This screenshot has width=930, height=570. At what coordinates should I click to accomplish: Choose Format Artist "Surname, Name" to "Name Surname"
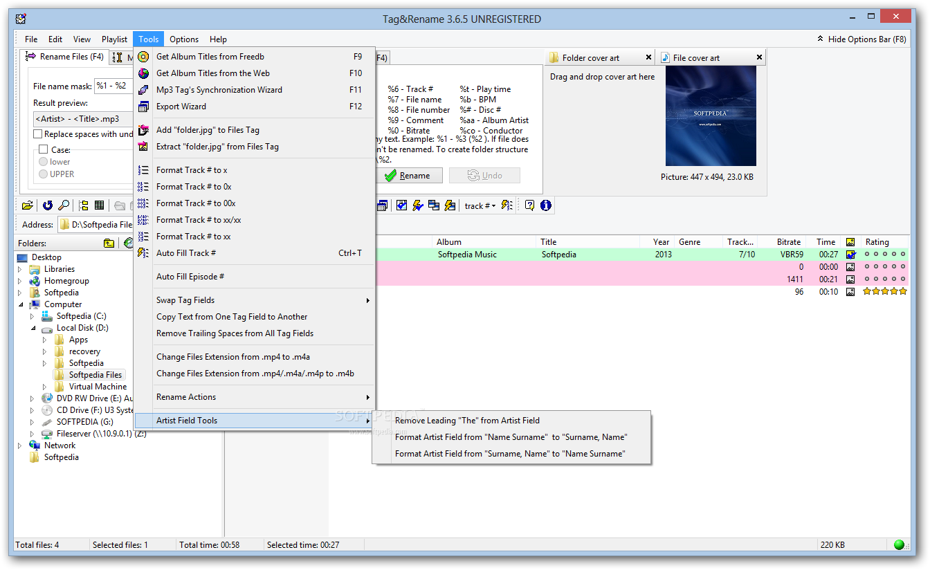[x=511, y=454]
